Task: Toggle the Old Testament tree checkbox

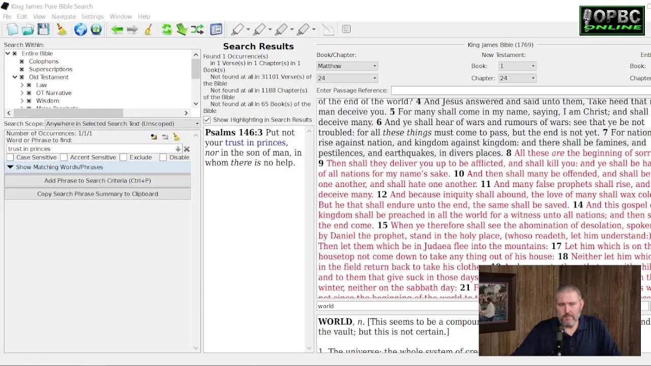Action: pos(22,77)
